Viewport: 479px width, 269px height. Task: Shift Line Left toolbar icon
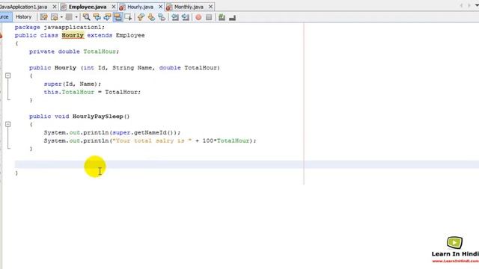click(174, 17)
